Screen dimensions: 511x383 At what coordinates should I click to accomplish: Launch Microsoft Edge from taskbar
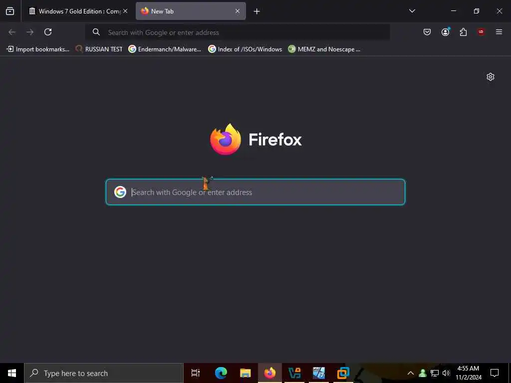coord(221,373)
